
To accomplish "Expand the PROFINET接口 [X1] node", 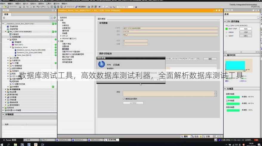I will (61, 39).
